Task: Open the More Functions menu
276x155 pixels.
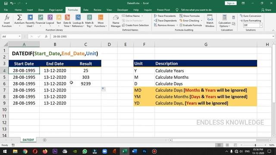Action: (100, 21)
